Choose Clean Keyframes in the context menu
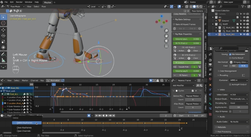 point(24,128)
